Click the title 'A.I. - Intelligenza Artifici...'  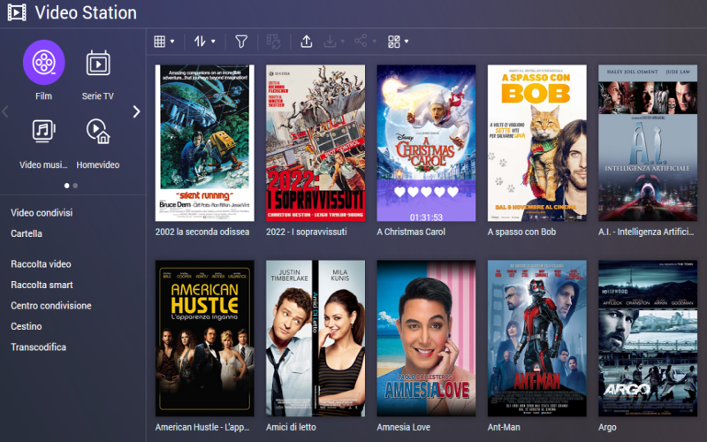646,232
